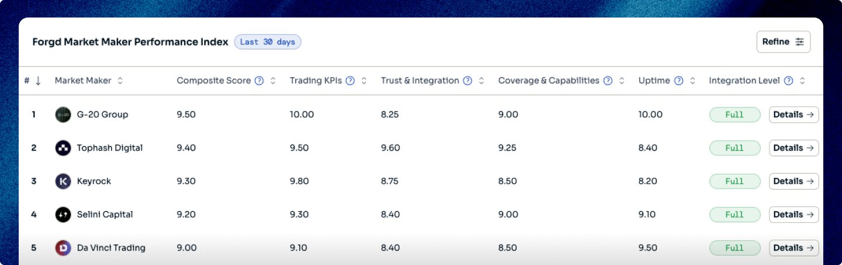Sort by Coverage & Capabilities arrows

(622, 81)
